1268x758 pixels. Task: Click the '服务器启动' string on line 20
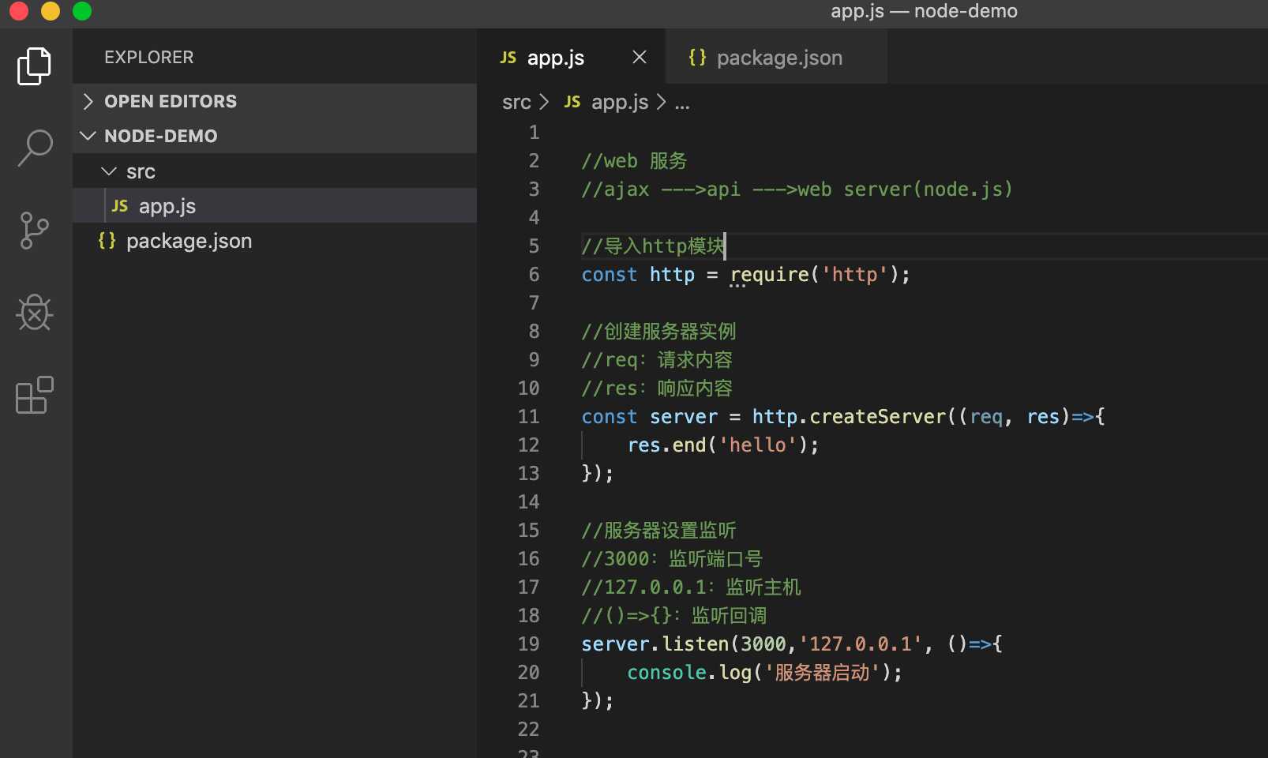tap(823, 672)
